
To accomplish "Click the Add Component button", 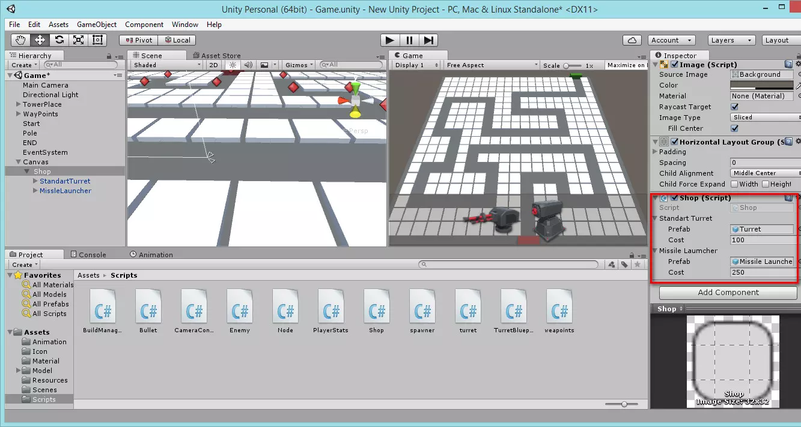I will click(728, 293).
